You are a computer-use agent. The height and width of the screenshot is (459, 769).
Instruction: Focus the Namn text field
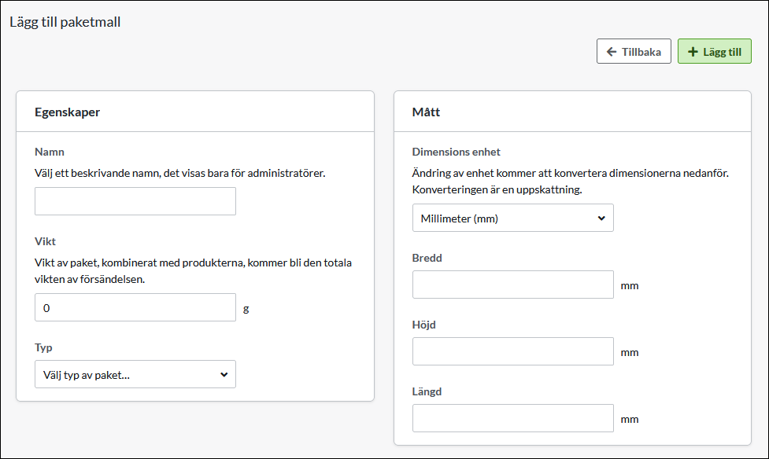click(x=135, y=201)
